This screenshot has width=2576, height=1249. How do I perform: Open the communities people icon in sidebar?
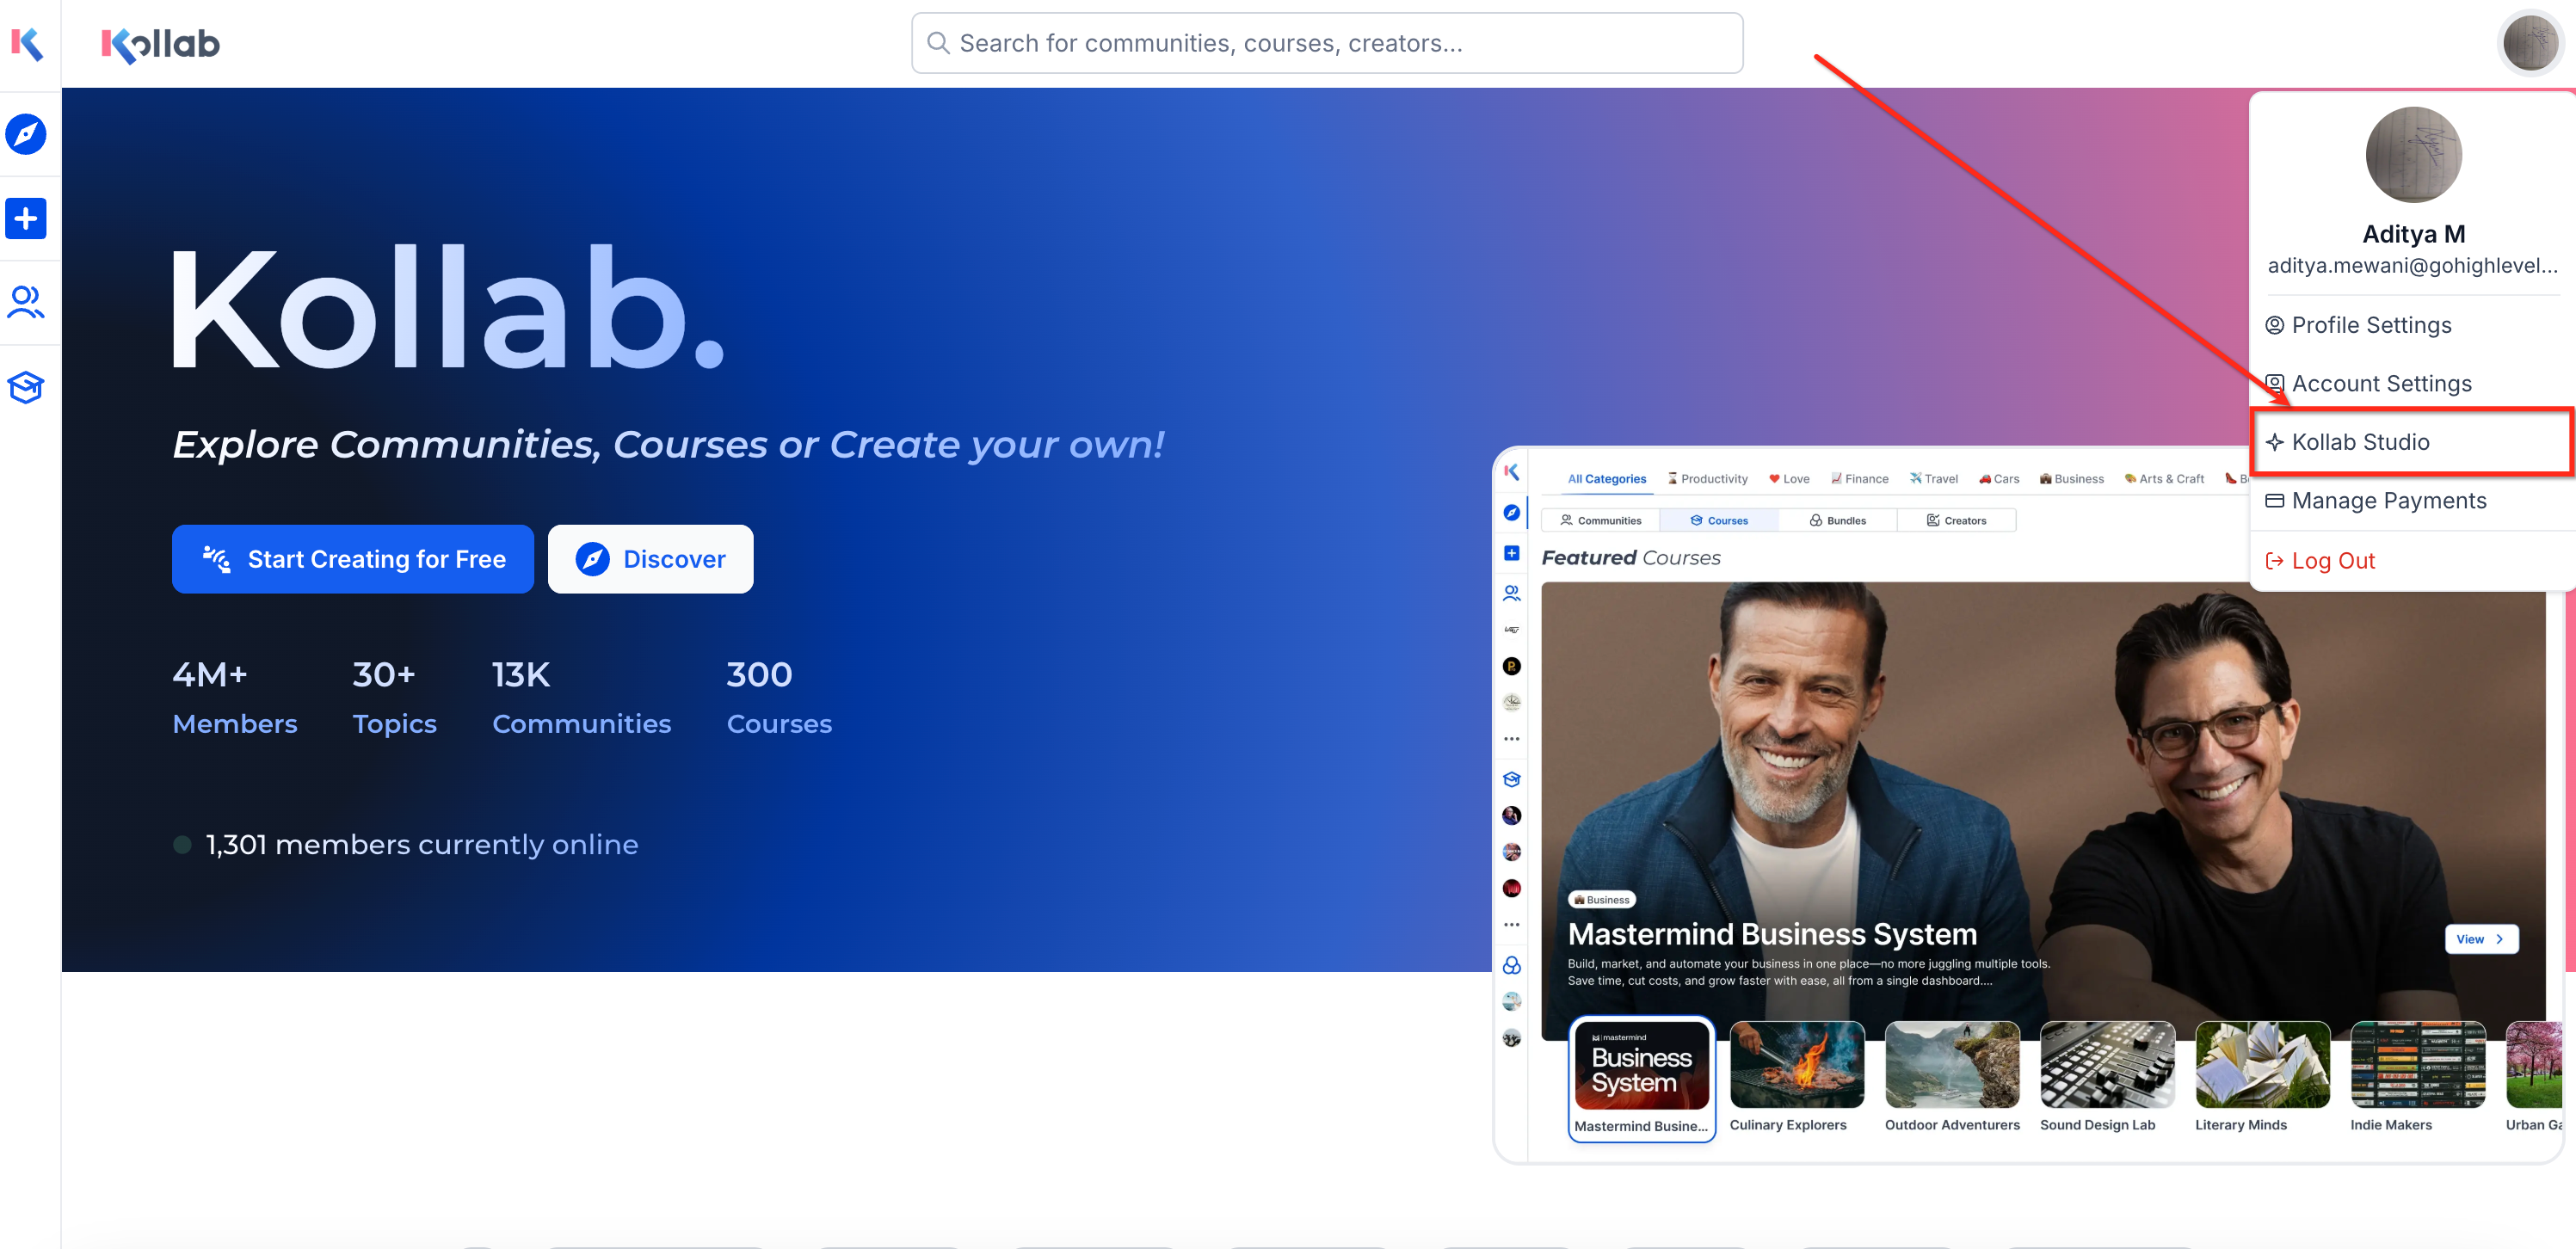26,302
